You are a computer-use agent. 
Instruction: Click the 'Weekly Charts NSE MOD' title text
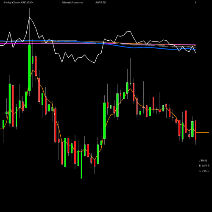pyautogui.click(x=18, y=3)
